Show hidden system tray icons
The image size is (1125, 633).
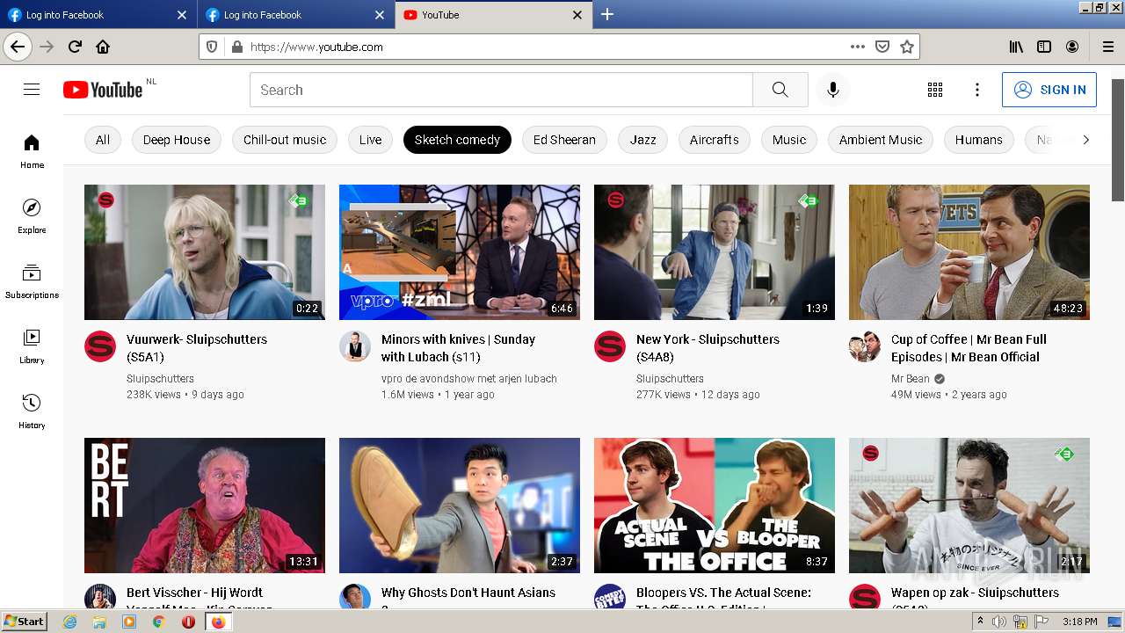(980, 622)
